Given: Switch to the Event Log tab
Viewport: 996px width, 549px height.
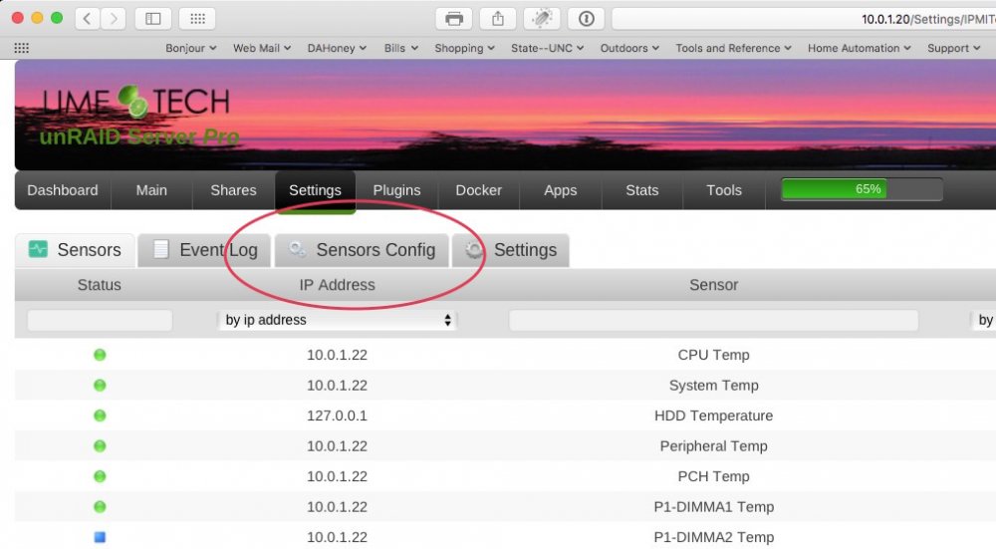Looking at the screenshot, I should [204, 250].
